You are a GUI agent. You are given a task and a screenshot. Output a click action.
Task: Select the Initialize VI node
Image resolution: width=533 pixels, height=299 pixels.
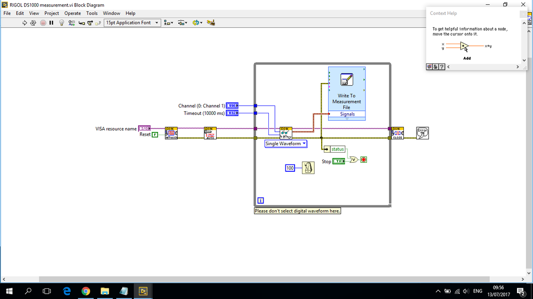click(x=171, y=133)
